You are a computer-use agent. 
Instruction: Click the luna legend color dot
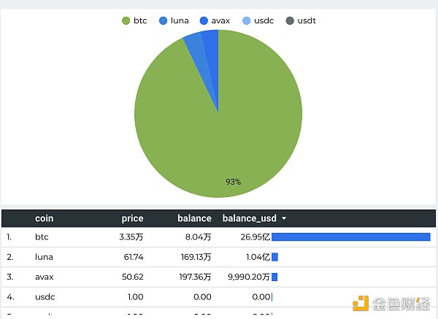(164, 20)
